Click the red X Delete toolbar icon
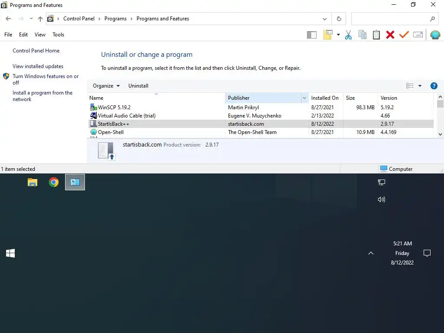The image size is (444, 333). tap(390, 35)
